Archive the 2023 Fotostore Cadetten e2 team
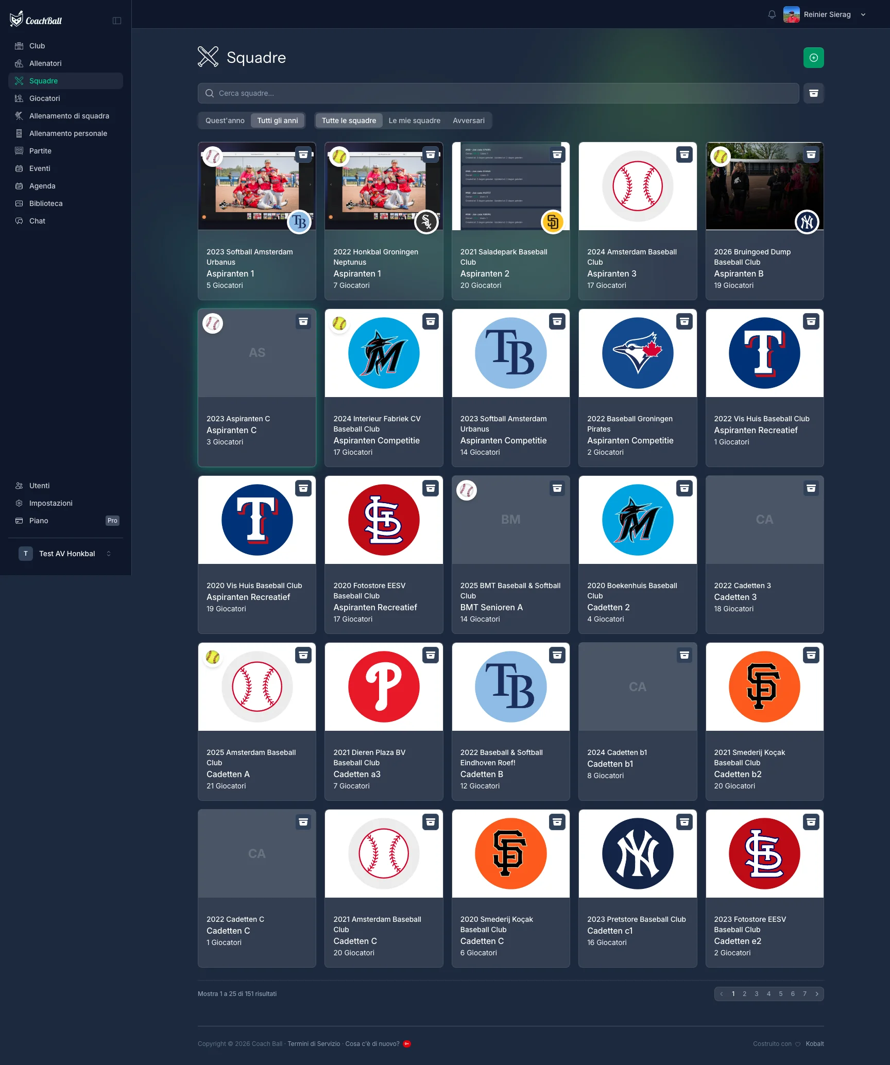The height and width of the screenshot is (1065, 890). 811,822
